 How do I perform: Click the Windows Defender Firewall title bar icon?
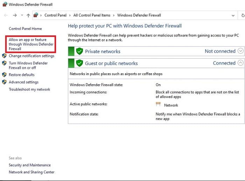(5, 4)
